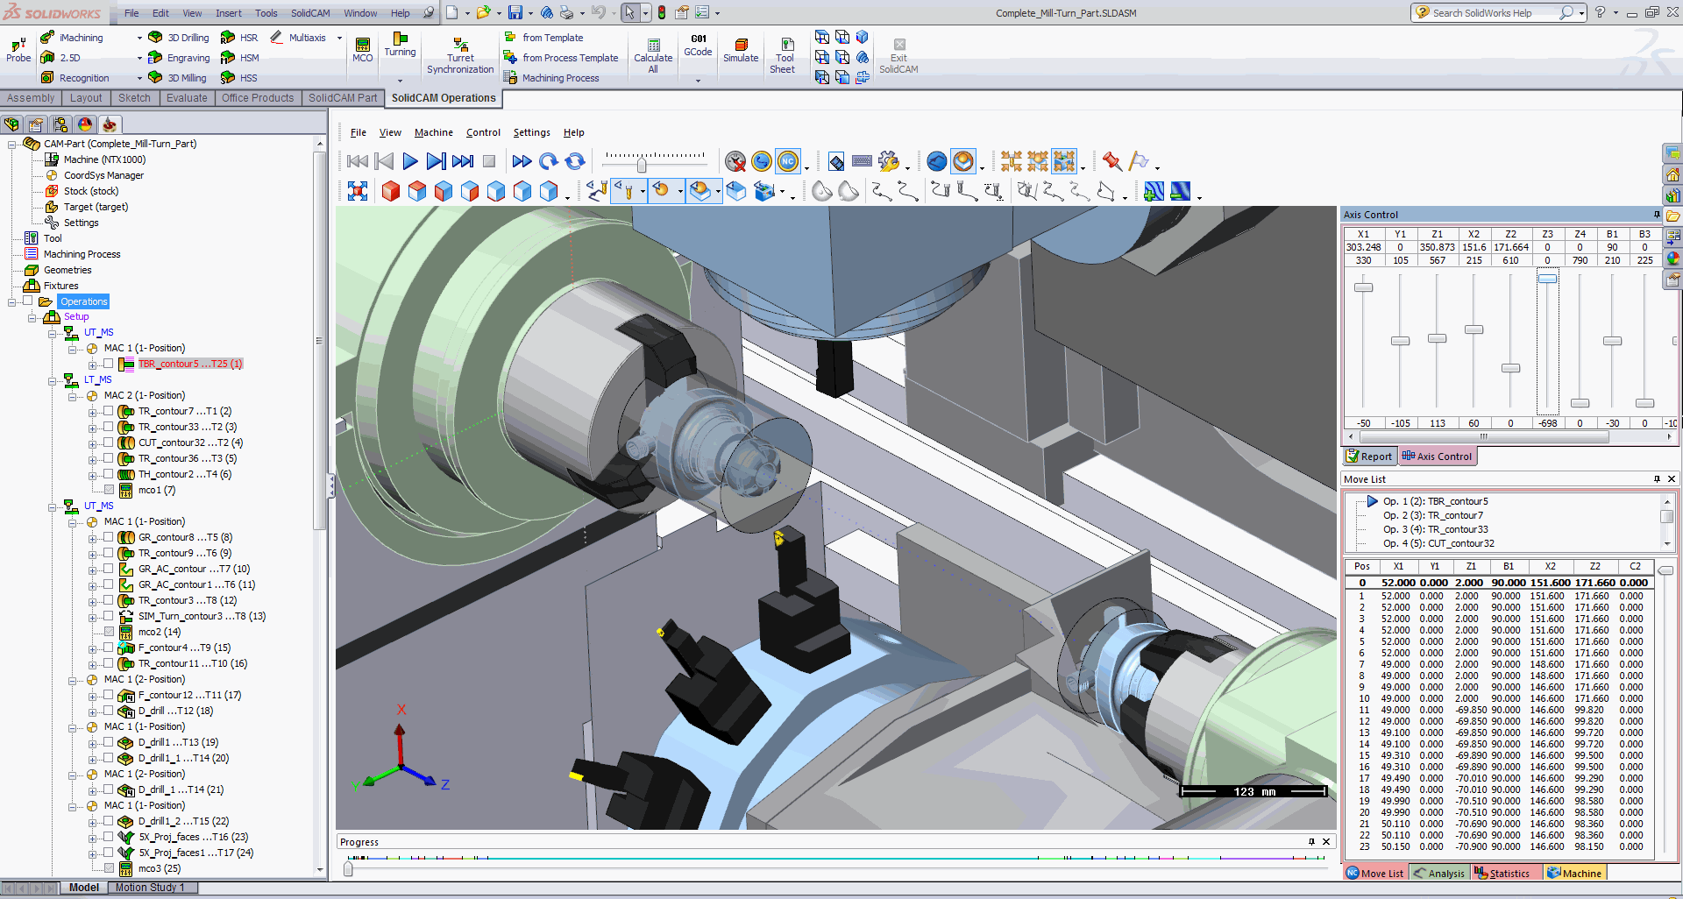Click the first red isometric view cube

click(391, 191)
